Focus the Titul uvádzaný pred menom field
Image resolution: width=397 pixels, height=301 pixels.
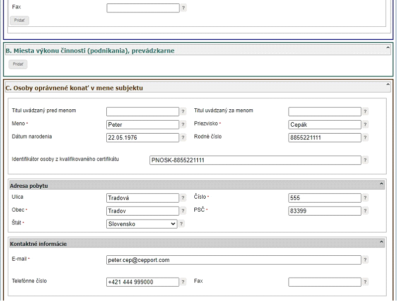tap(143, 112)
